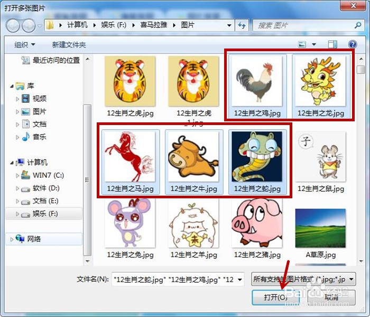Screen dimensions: 370x317
Task: Select the 12生肖之兔.jpg rabbit thumbnail
Action: pos(130,223)
